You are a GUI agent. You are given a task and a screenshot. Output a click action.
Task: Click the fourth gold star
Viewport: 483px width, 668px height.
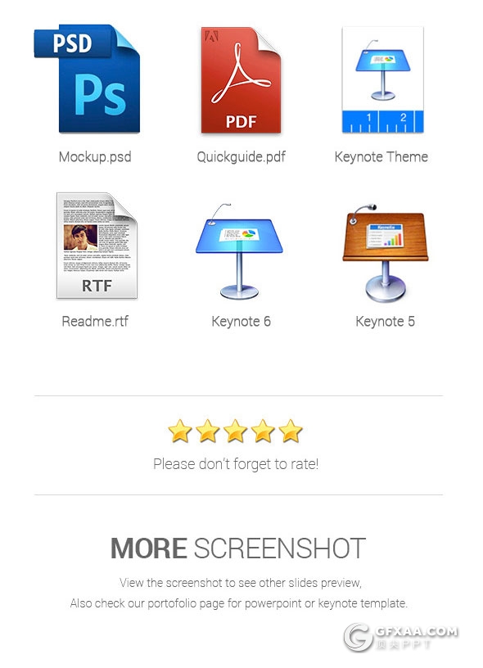tap(264, 431)
